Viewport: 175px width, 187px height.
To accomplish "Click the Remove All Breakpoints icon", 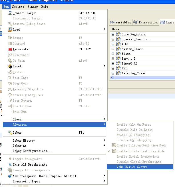I will tap(10, 170).
